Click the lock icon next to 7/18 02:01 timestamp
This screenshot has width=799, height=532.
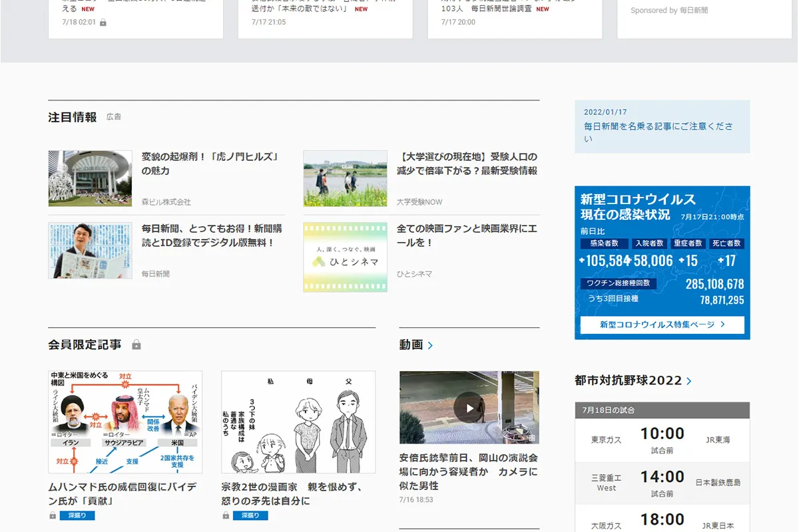tap(105, 21)
